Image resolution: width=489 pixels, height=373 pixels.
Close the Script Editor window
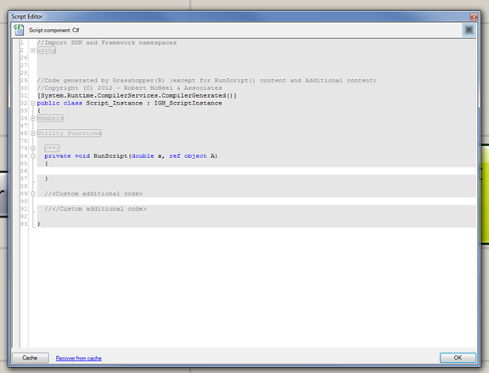pyautogui.click(x=474, y=16)
